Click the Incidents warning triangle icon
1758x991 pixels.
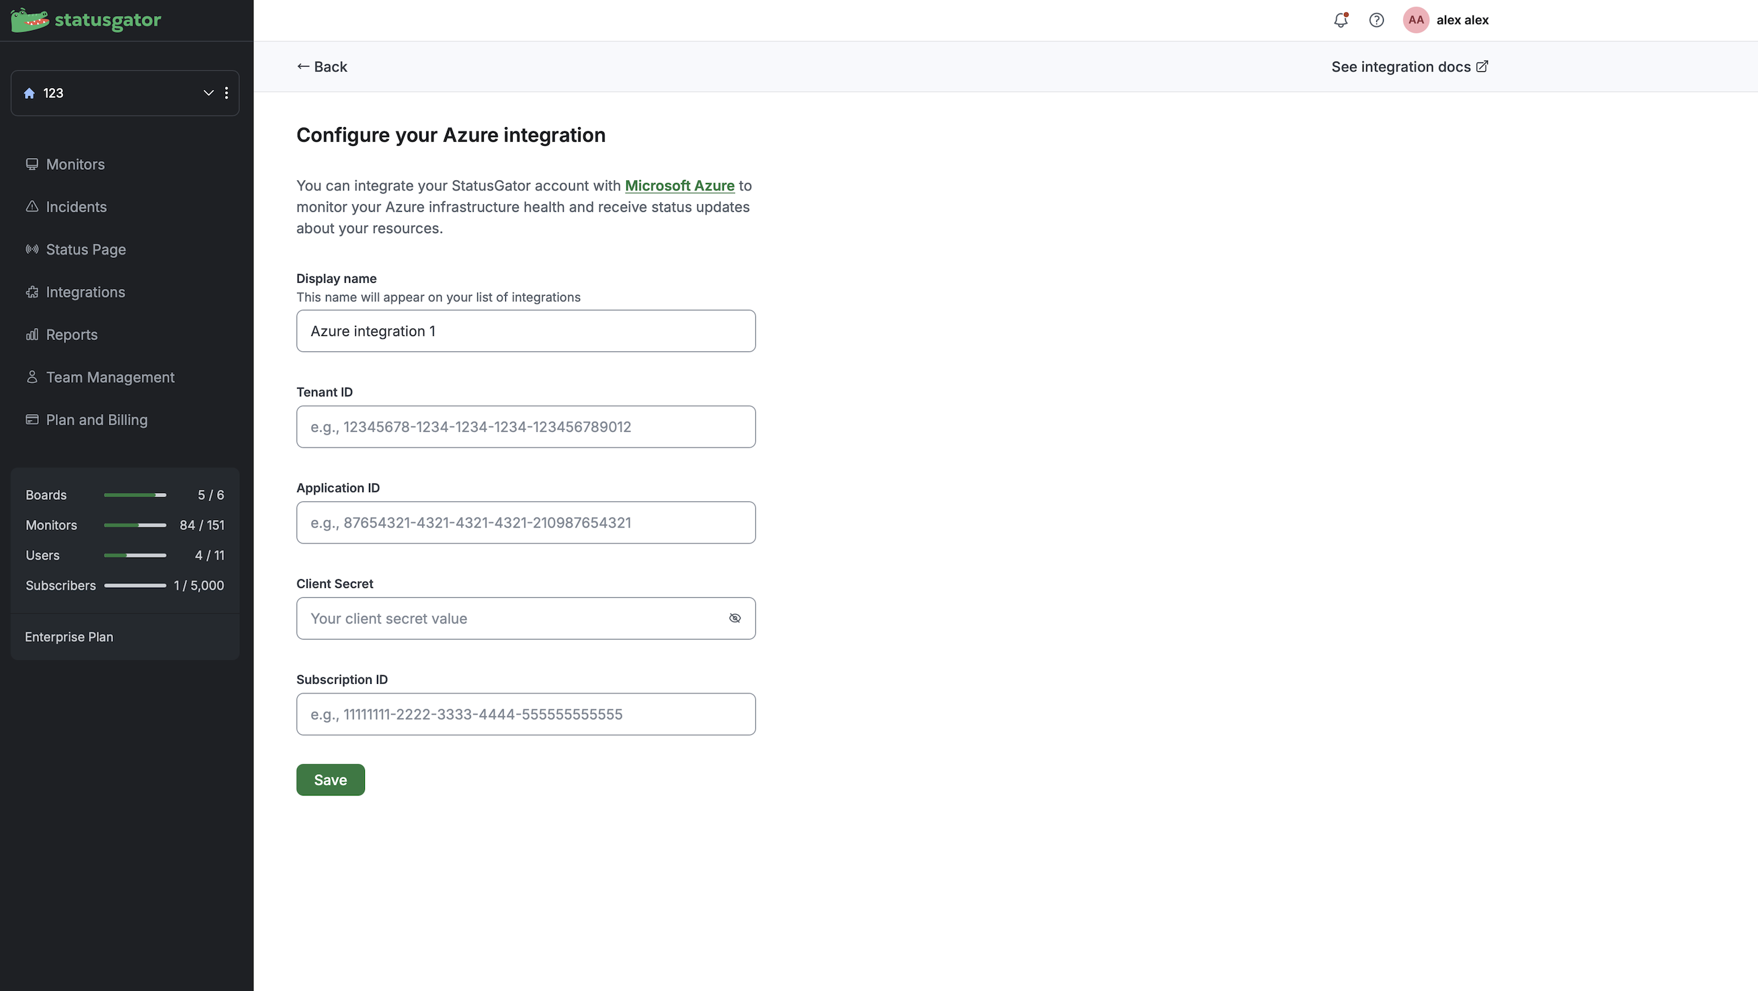[32, 207]
